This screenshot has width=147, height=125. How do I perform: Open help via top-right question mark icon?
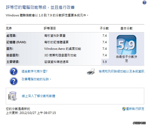(144, 3)
